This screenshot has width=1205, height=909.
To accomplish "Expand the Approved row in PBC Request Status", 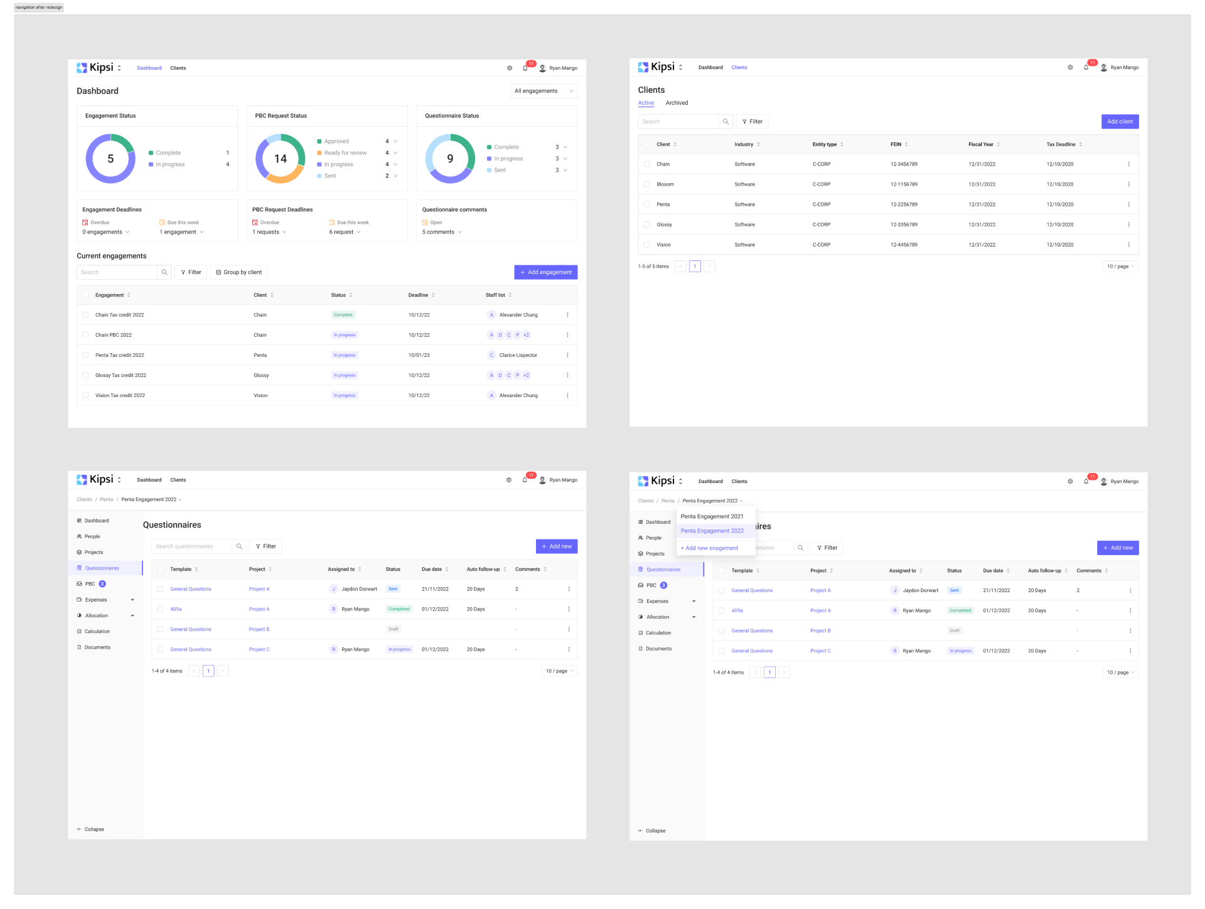I will tap(395, 141).
